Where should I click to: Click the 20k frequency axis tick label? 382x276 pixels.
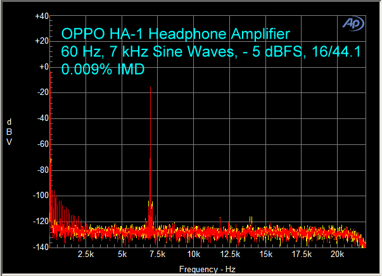pyautogui.click(x=338, y=254)
